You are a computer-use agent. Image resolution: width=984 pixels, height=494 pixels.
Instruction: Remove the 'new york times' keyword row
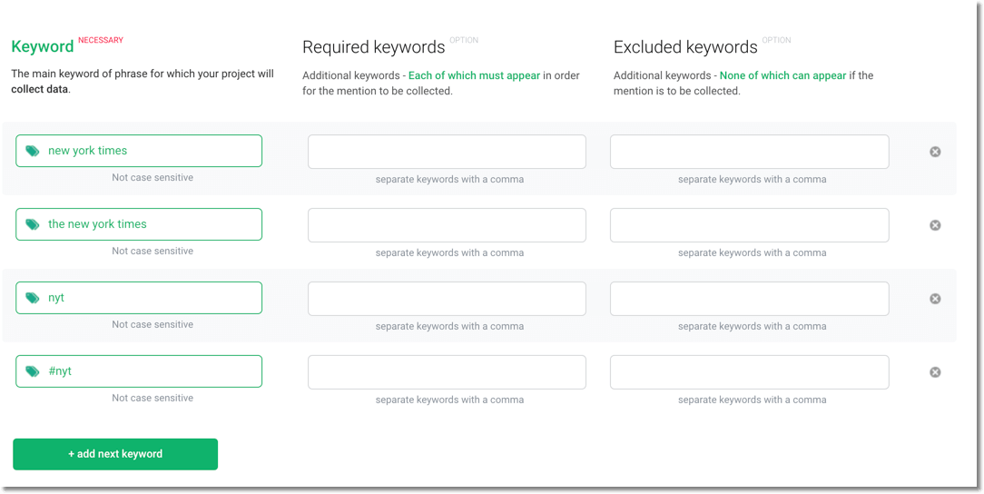point(935,152)
